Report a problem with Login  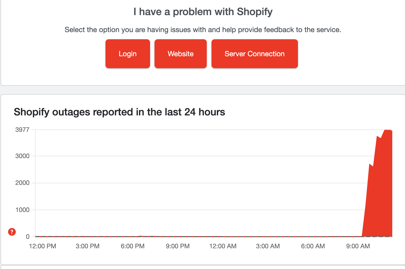(127, 54)
